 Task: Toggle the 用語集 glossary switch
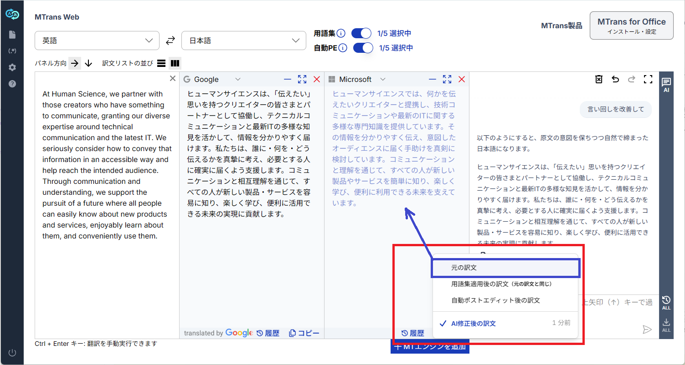[x=362, y=33]
